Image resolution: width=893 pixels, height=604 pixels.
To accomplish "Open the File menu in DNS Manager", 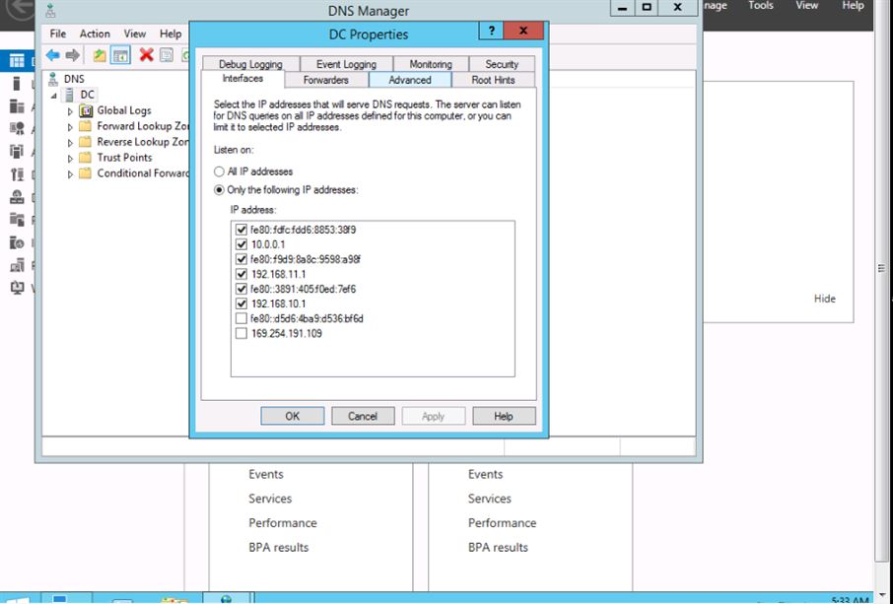I will [x=58, y=34].
